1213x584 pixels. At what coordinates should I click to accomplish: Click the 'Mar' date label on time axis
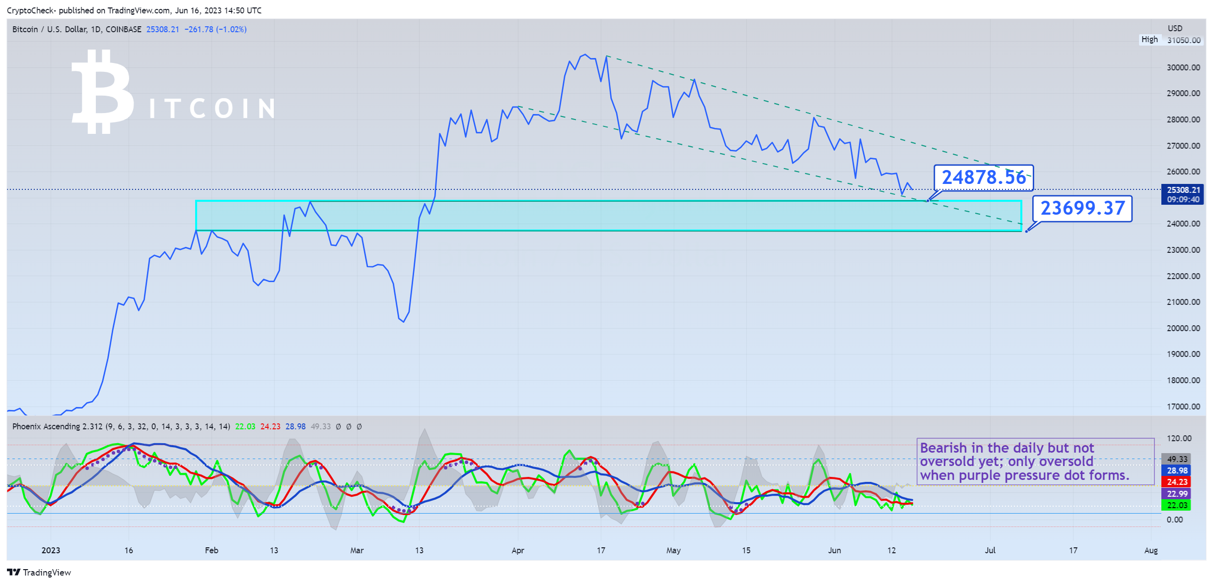(357, 550)
